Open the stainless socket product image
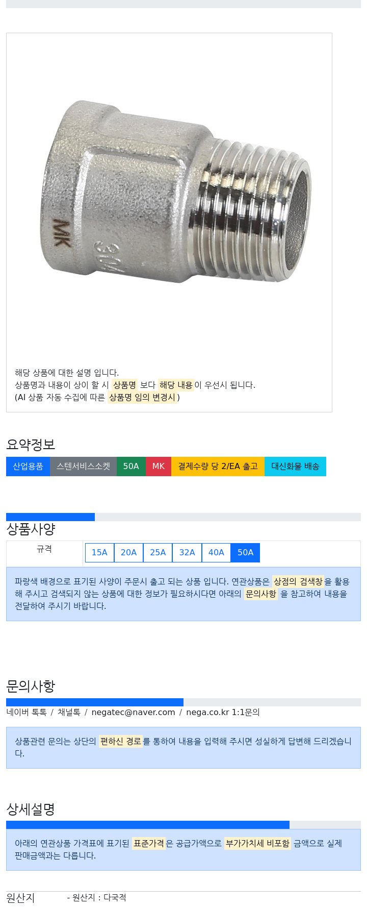Screen dimensions: 367x908 pos(176,191)
